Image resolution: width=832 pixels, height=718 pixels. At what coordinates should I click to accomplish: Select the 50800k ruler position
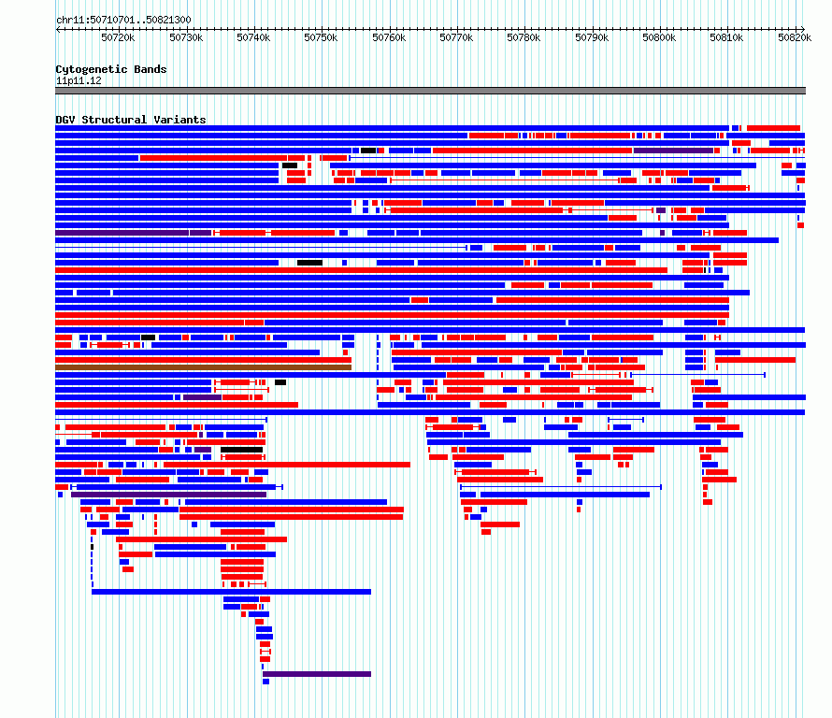click(x=660, y=37)
